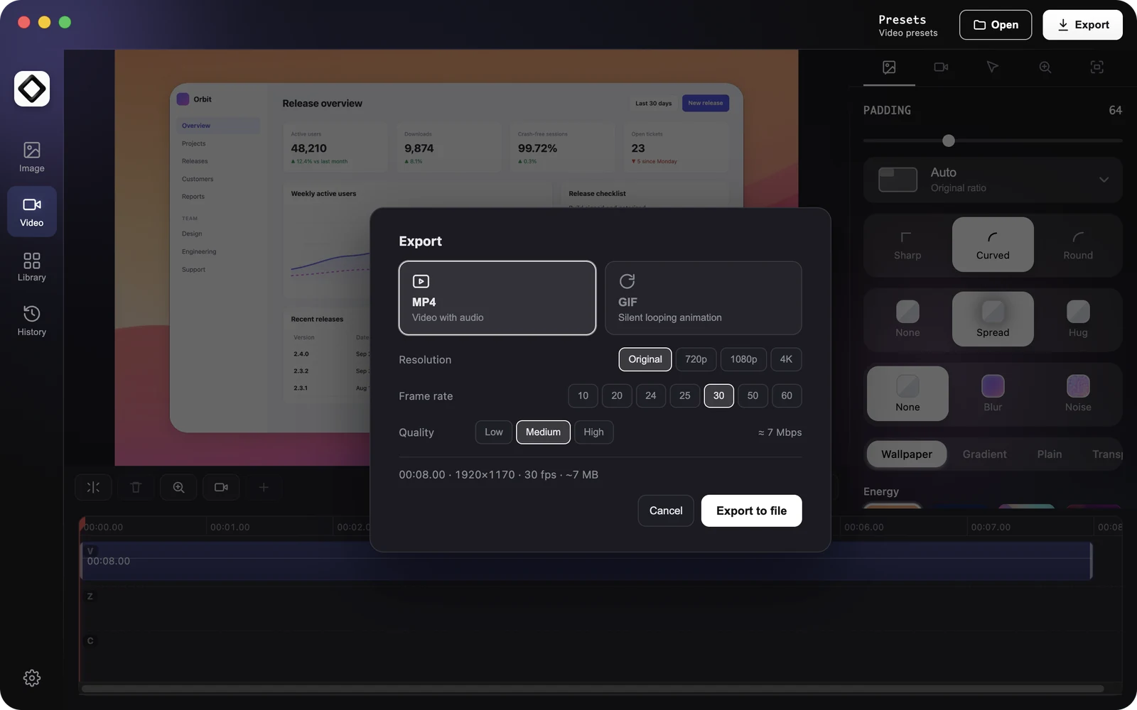The width and height of the screenshot is (1137, 710).
Task: Click the camera icon in timeline toolbar
Action: coord(221,487)
